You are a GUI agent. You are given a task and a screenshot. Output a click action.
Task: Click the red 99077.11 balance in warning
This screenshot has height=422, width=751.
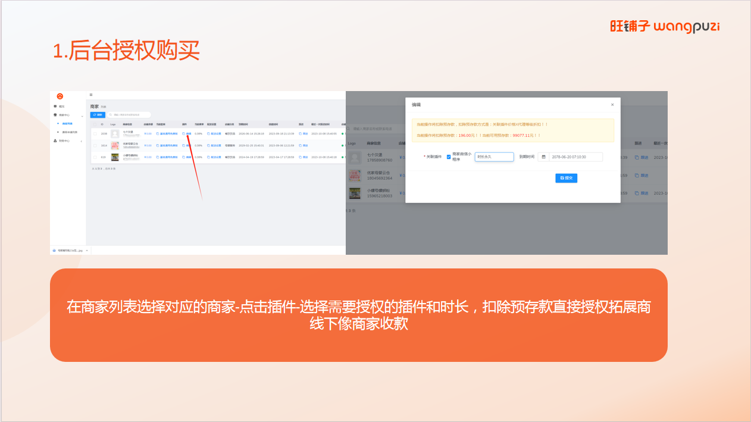tap(521, 135)
